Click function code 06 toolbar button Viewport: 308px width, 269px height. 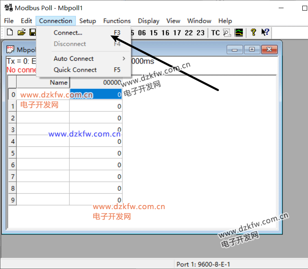coord(142,33)
